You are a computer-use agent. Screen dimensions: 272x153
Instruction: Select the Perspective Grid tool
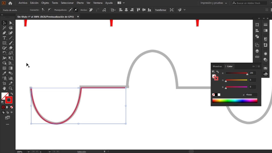pyautogui.click(x=11, y=63)
